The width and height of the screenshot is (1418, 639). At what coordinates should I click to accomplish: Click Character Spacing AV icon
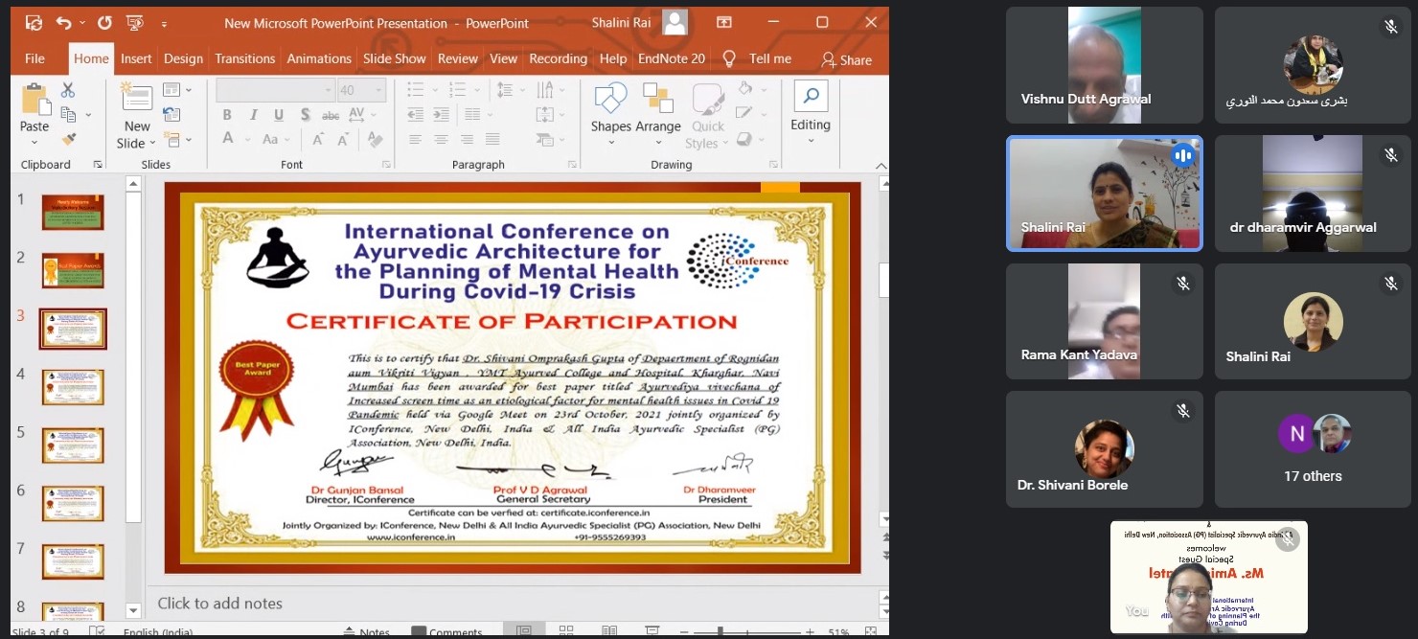(x=355, y=115)
